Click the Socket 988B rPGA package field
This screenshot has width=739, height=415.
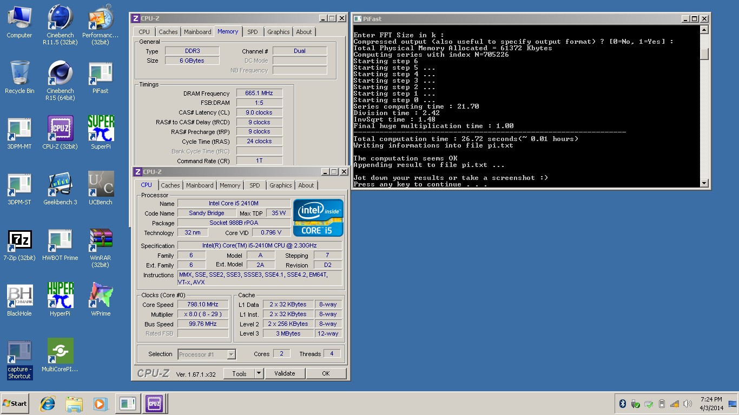(234, 223)
